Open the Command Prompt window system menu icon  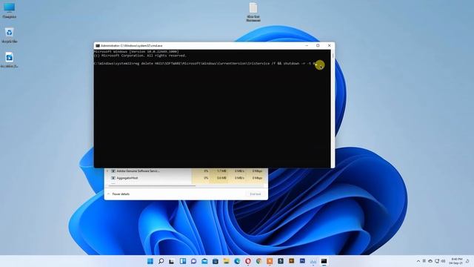[x=97, y=46]
